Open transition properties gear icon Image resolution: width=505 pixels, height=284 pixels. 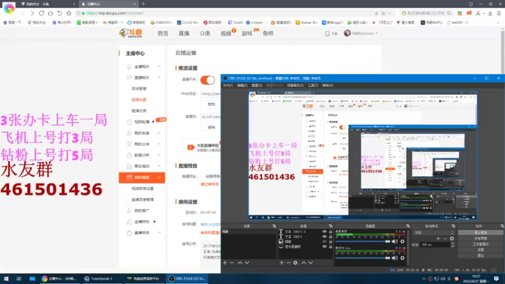click(452, 239)
